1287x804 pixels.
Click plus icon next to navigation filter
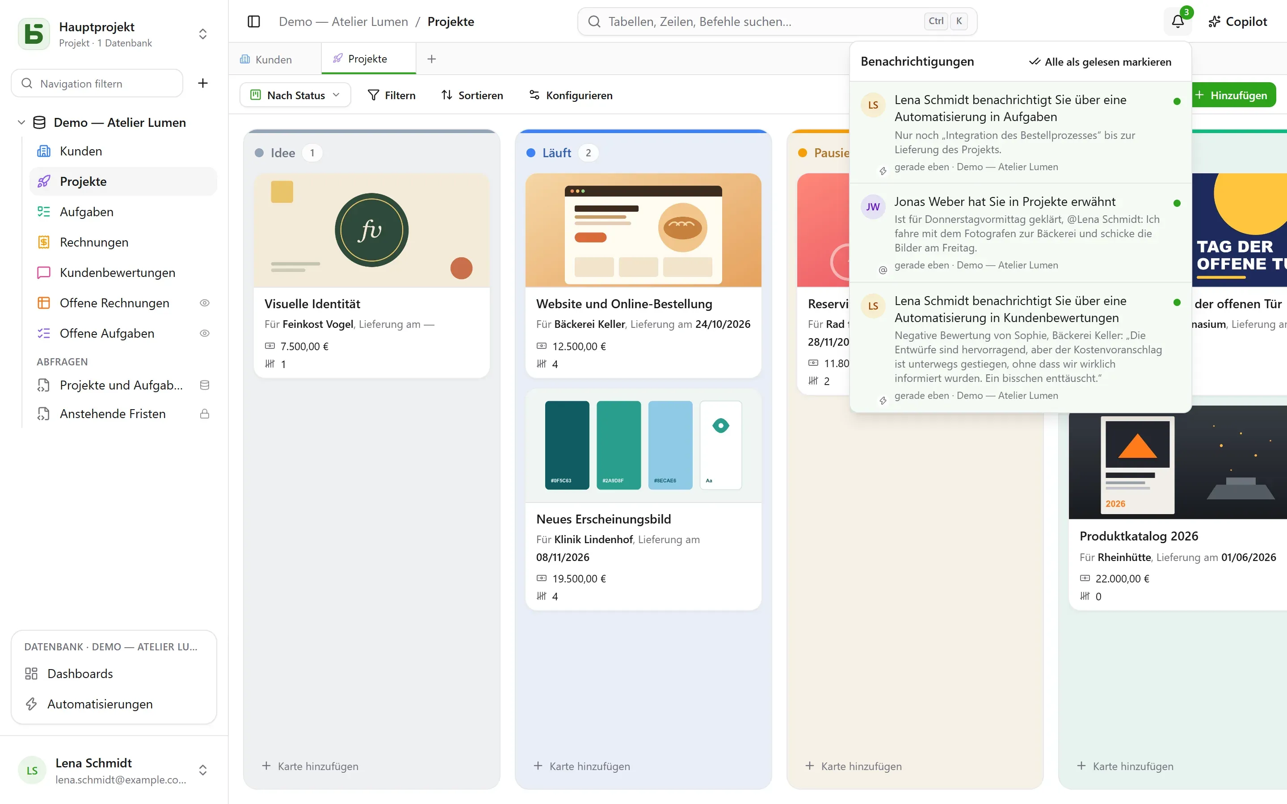tap(202, 83)
